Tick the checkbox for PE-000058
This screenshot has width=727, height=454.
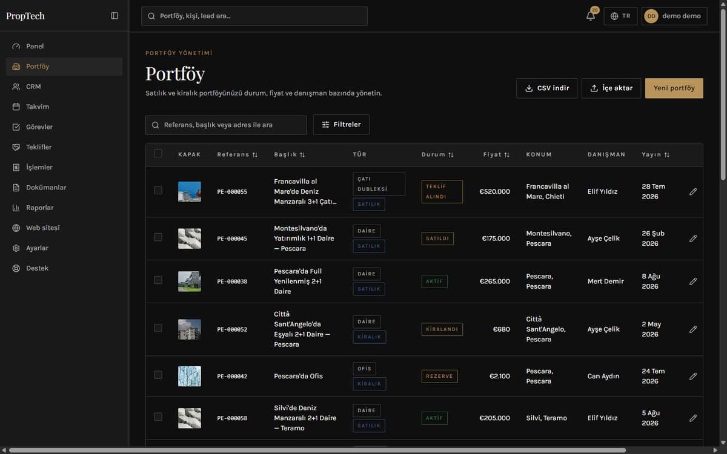tap(158, 416)
